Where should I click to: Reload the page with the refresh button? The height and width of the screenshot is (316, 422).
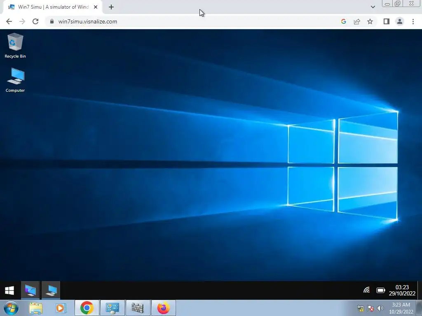[35, 21]
